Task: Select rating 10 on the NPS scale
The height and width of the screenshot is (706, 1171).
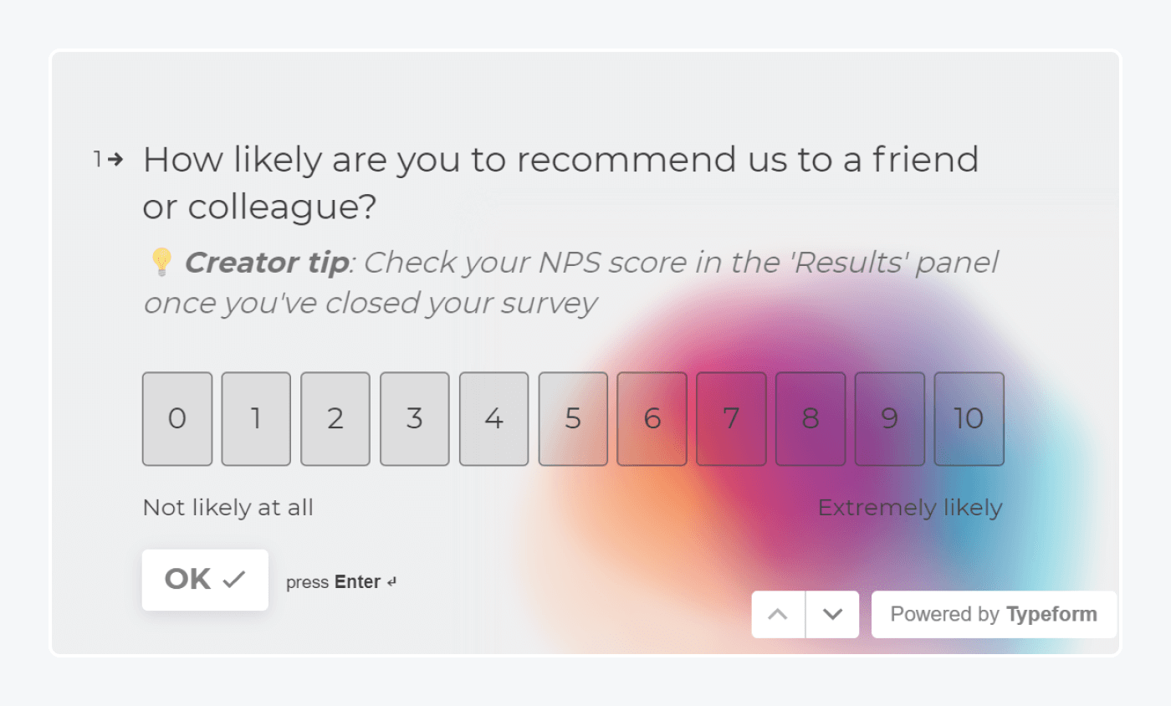Action: (969, 418)
